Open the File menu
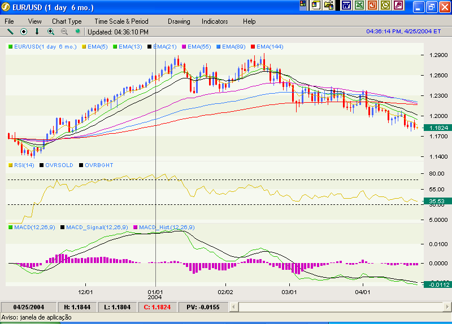Image resolution: width=452 pixels, height=324 pixels. tap(9, 21)
